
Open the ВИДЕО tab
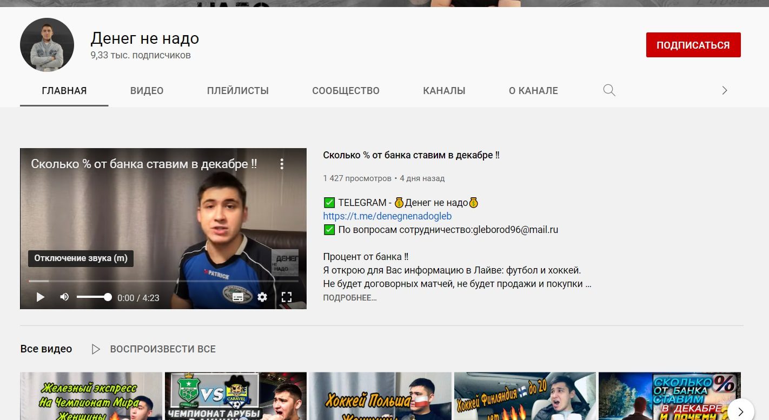pyautogui.click(x=147, y=90)
